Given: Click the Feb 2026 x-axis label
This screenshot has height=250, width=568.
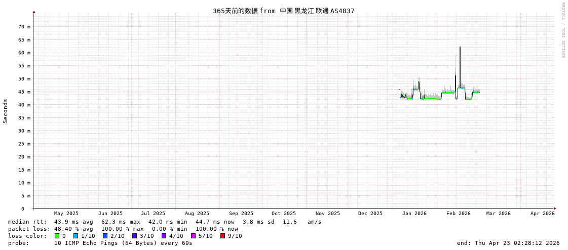Looking at the screenshot, I should click(458, 214).
